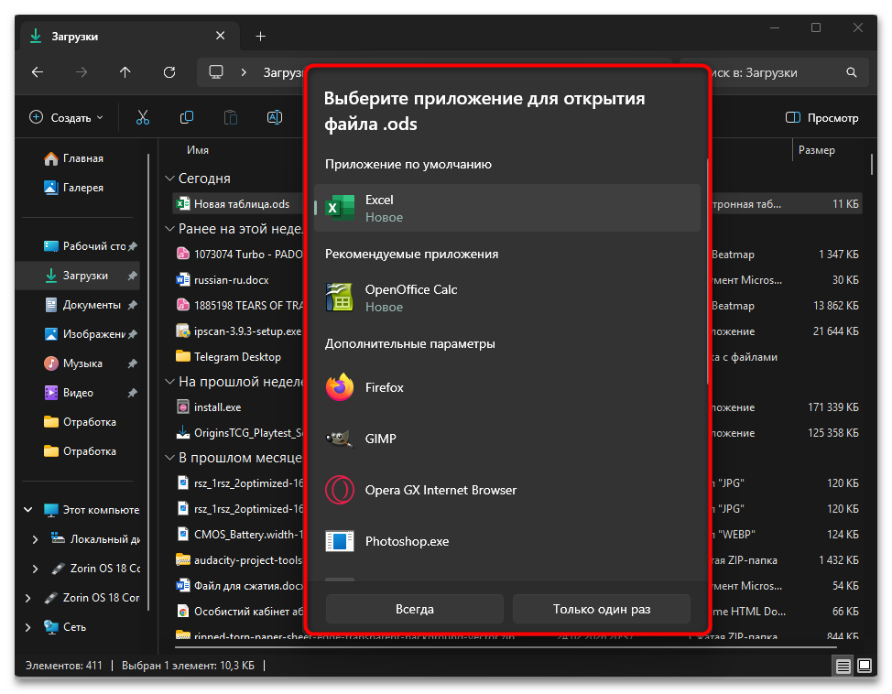The image size is (892, 694).
Task: Choose Opera GX Internet Browser
Action: click(506, 490)
